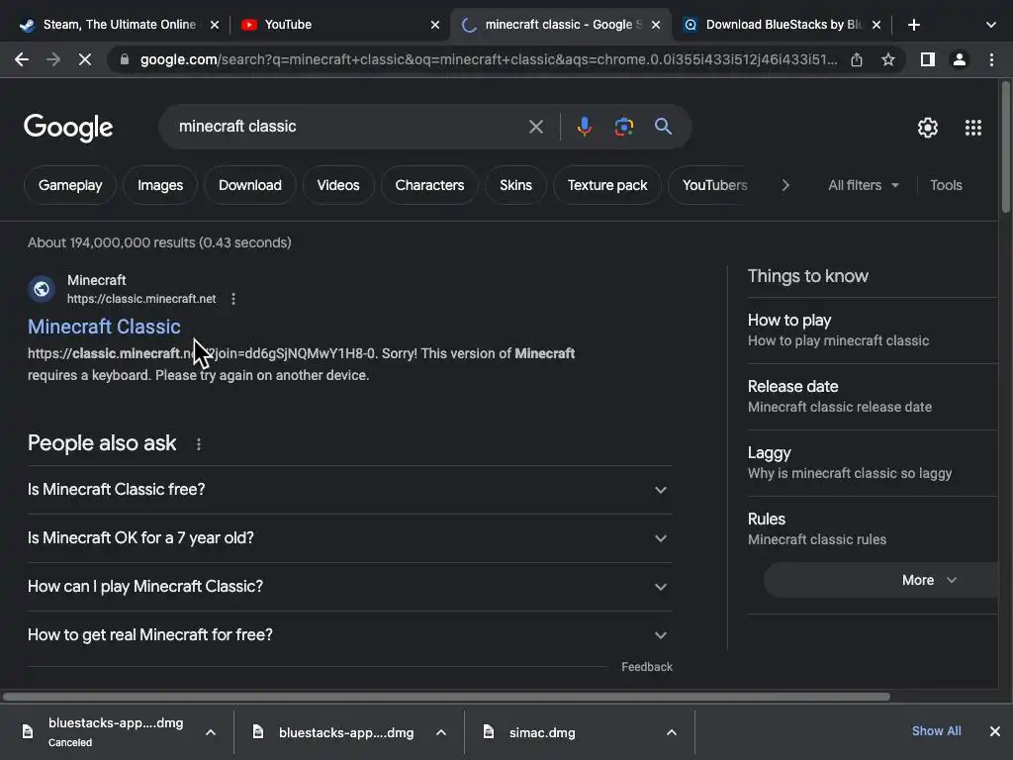1013x760 pixels.
Task: Open the Minecraft Classic result link
Action: click(x=104, y=327)
